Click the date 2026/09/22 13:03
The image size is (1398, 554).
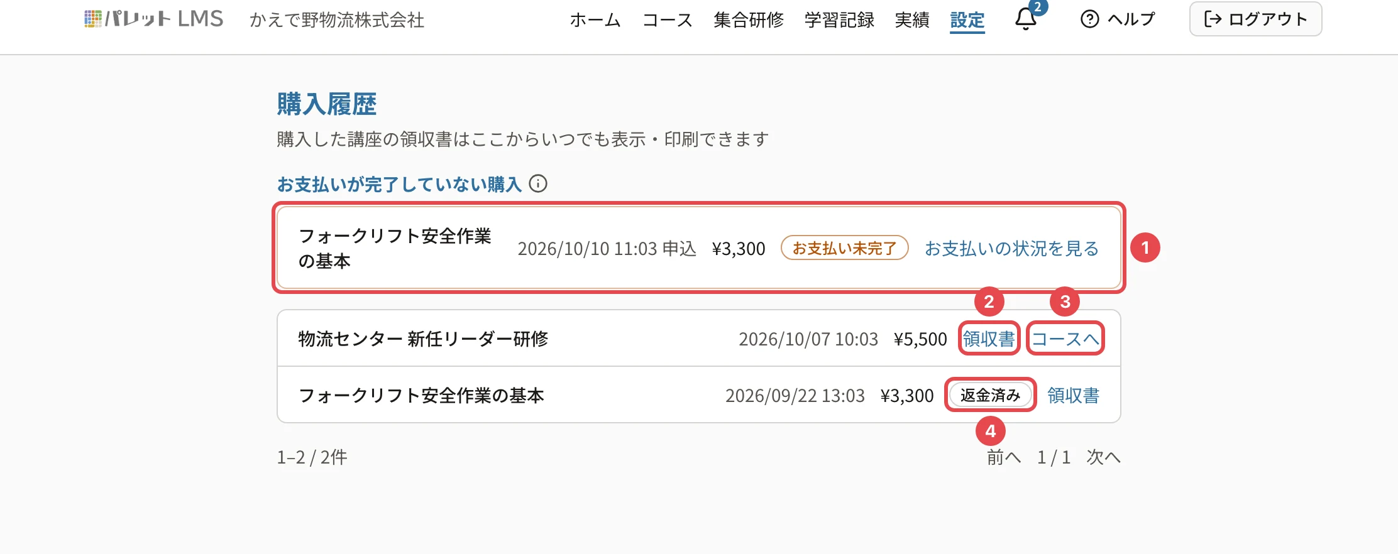tap(795, 396)
